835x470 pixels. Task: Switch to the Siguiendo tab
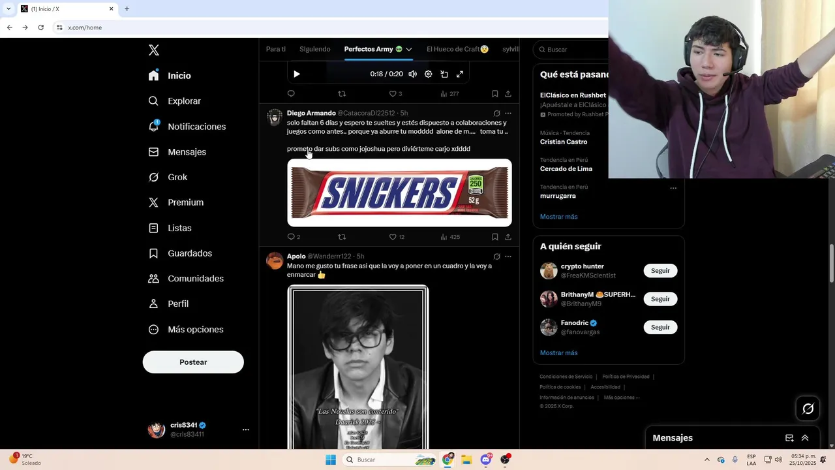pos(314,49)
